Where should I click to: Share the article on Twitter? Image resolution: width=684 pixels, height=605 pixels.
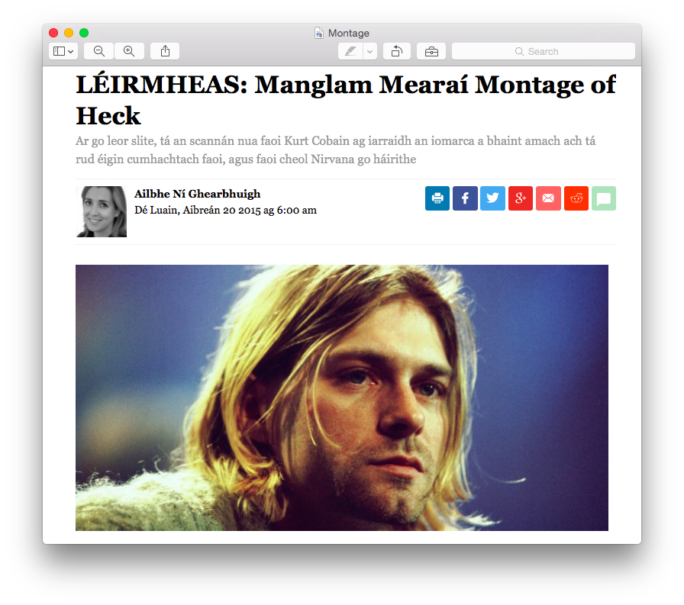point(493,198)
